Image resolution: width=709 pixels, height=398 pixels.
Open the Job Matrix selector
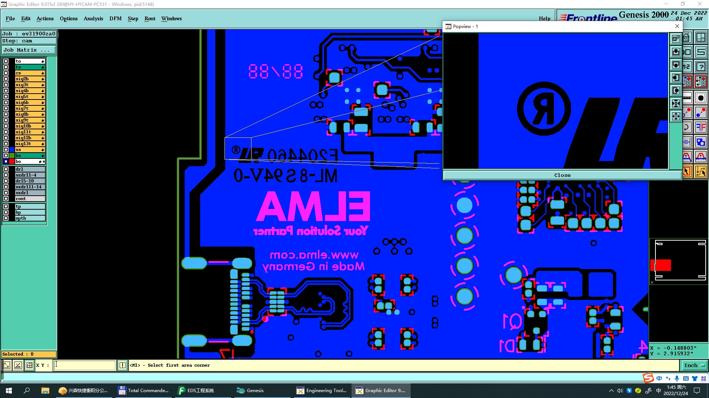coord(29,50)
